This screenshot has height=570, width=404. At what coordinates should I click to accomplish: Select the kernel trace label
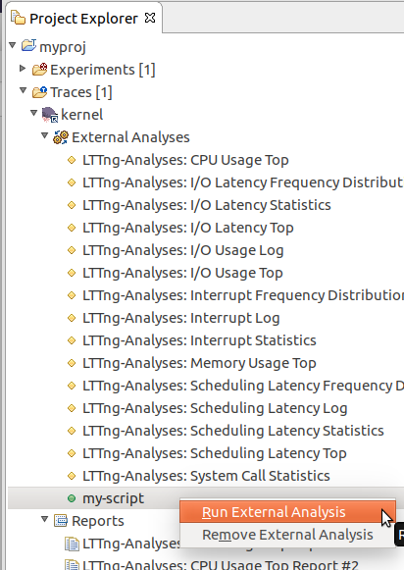(82, 115)
